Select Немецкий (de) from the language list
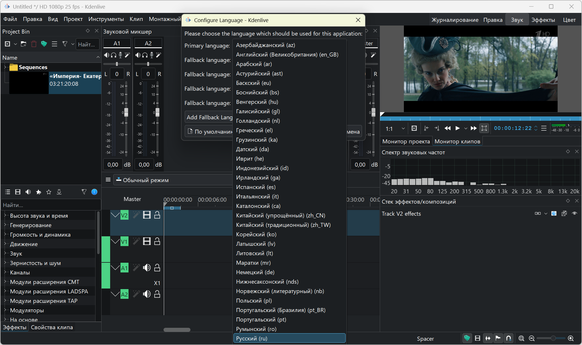 click(255, 272)
